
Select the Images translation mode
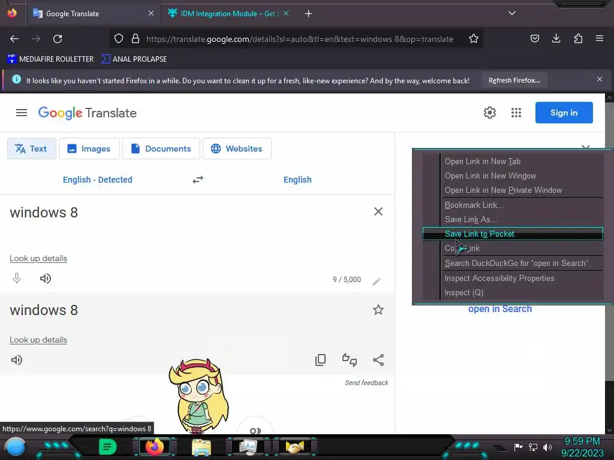pos(89,149)
